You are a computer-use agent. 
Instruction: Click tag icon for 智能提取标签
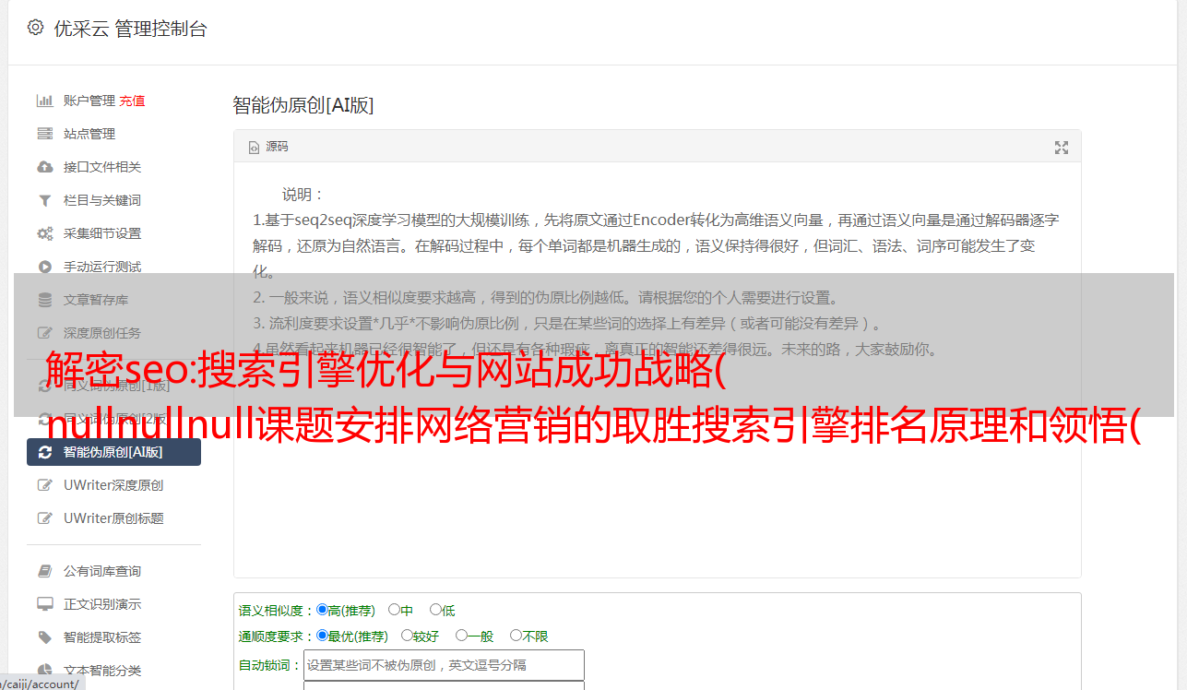tap(44, 637)
